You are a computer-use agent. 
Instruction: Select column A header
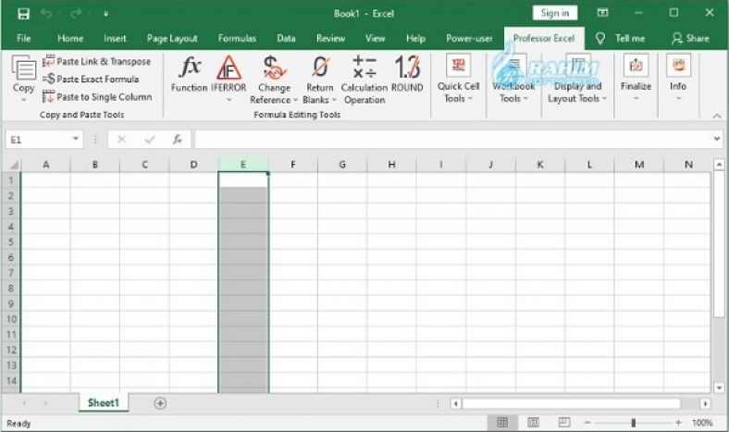pos(46,165)
